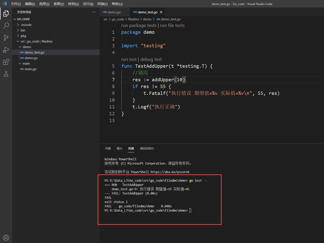The image size is (324, 243).
Task: Open the 运行(R) menu
Action: click(88, 4)
